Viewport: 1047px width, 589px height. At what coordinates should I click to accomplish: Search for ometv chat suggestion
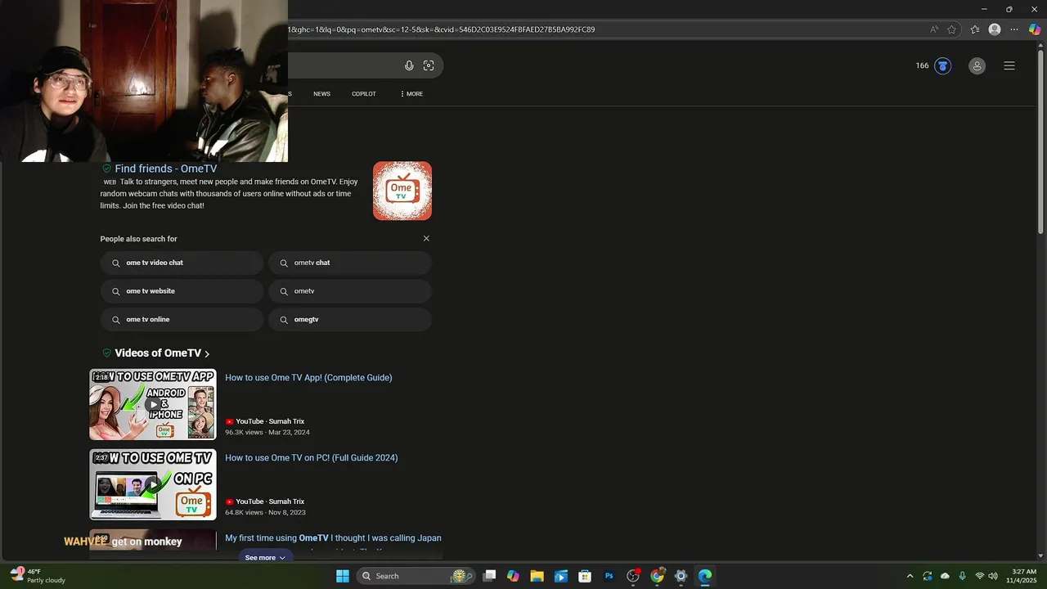(x=350, y=263)
